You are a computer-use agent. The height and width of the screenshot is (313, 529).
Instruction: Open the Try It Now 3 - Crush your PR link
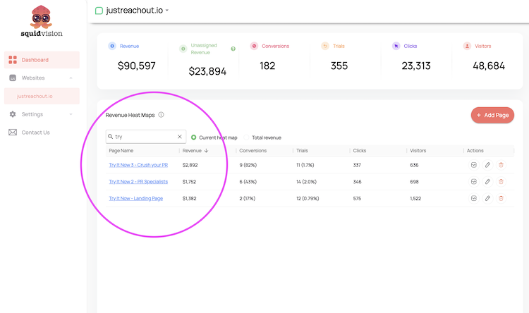point(138,165)
